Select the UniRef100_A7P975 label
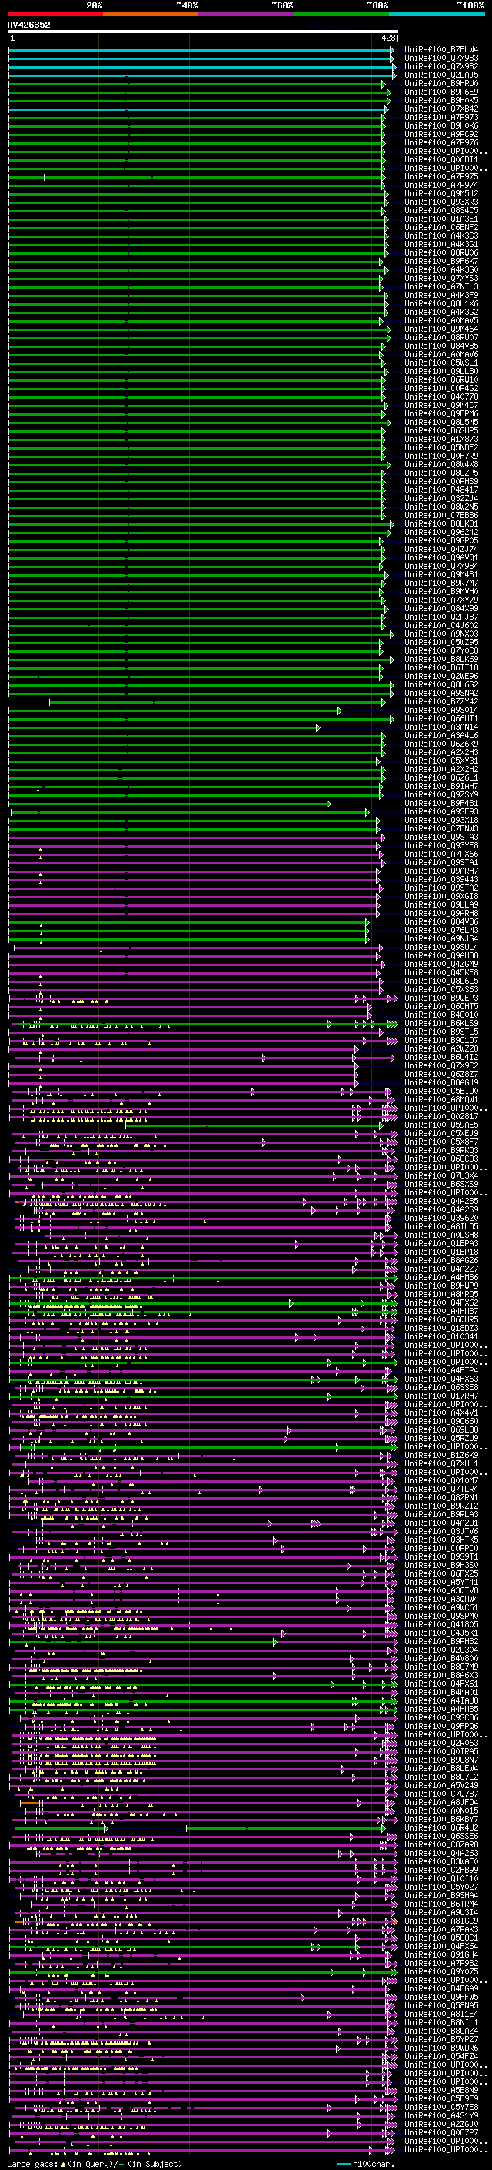This screenshot has height=2170, width=492. click(441, 177)
